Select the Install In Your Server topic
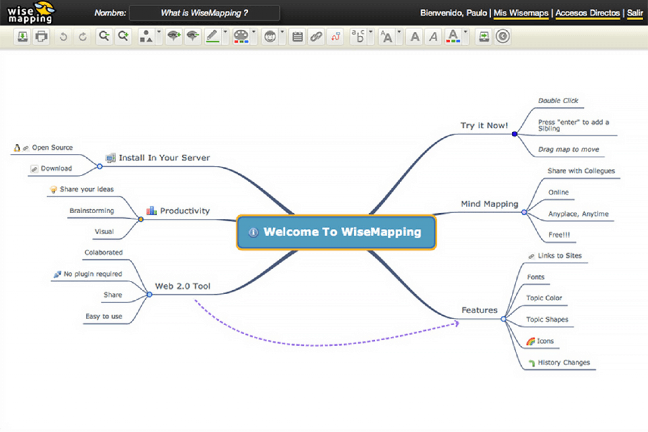The width and height of the screenshot is (648, 432). click(x=164, y=158)
